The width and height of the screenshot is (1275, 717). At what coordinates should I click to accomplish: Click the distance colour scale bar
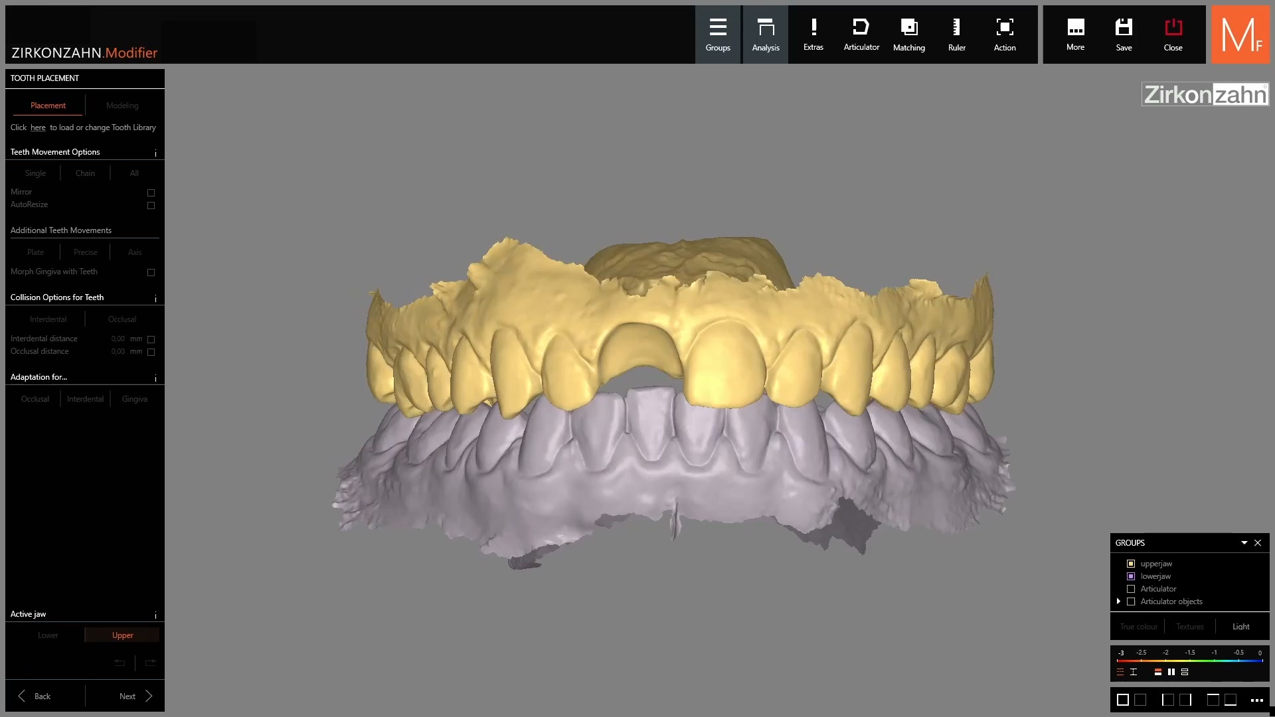pos(1189,661)
